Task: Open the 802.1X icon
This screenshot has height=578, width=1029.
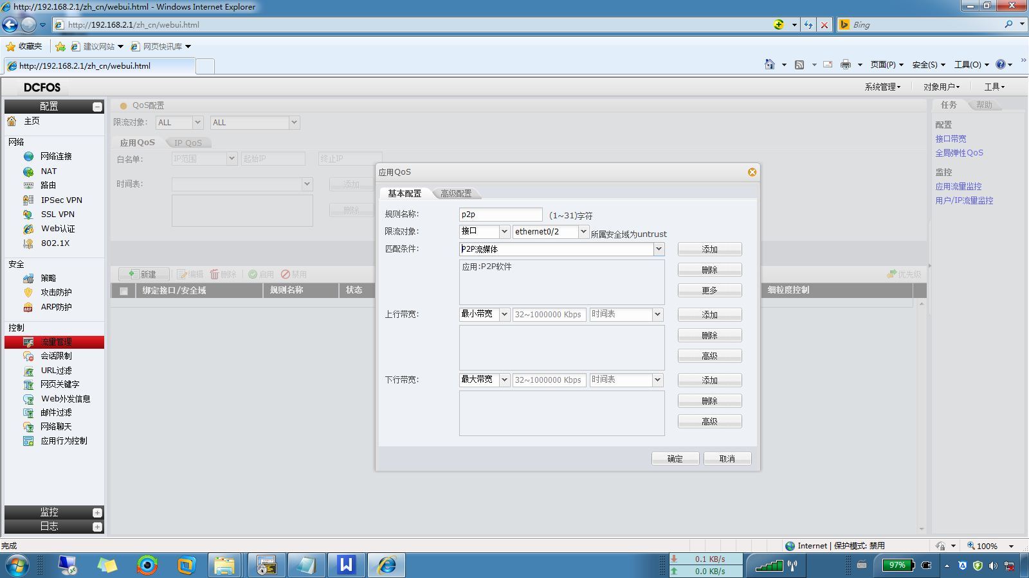Action: coord(28,243)
